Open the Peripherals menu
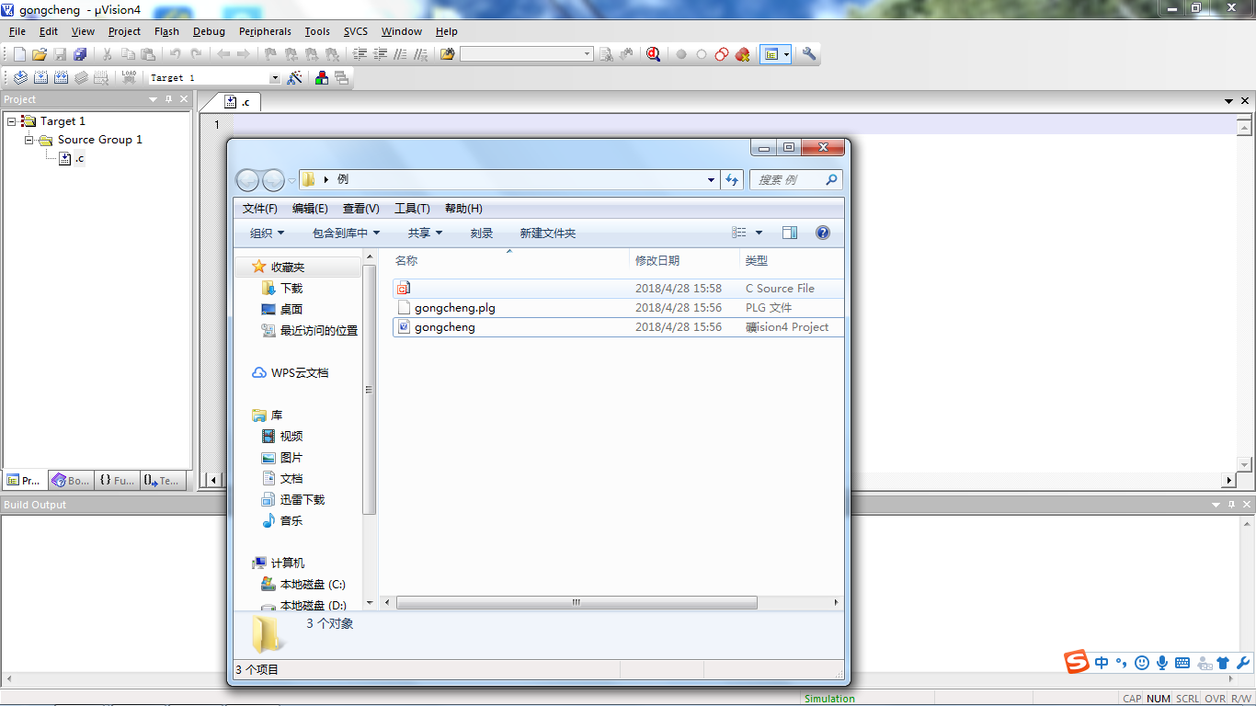The image size is (1256, 706). pyautogui.click(x=265, y=31)
